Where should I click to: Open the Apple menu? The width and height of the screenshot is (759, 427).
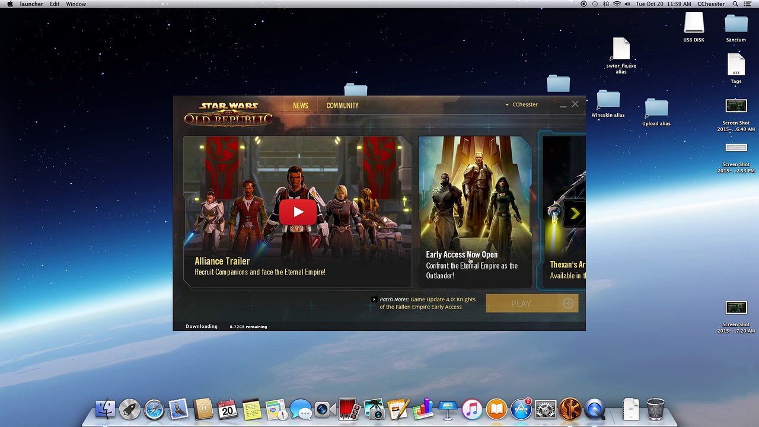click(9, 4)
